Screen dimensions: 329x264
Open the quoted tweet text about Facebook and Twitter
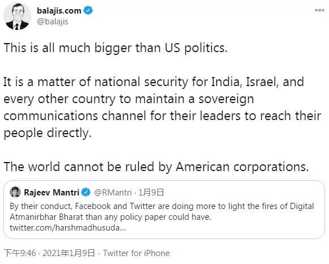pyautogui.click(x=162, y=211)
